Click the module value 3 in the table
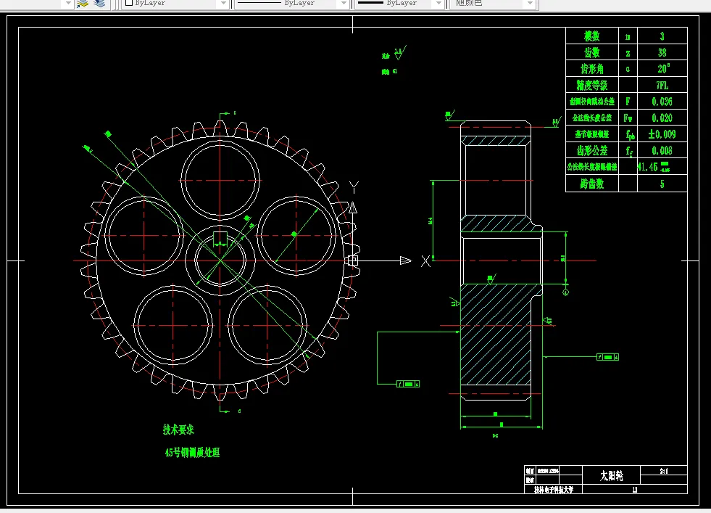The image size is (711, 513). [x=662, y=36]
